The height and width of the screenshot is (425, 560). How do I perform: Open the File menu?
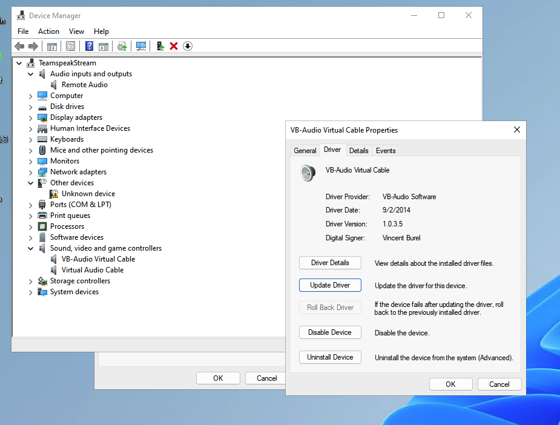point(23,31)
